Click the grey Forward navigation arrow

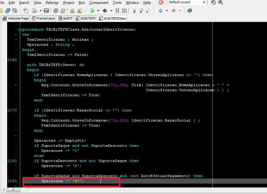(x=173, y=11)
